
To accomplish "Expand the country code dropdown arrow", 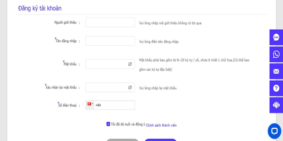I will click(93, 104).
